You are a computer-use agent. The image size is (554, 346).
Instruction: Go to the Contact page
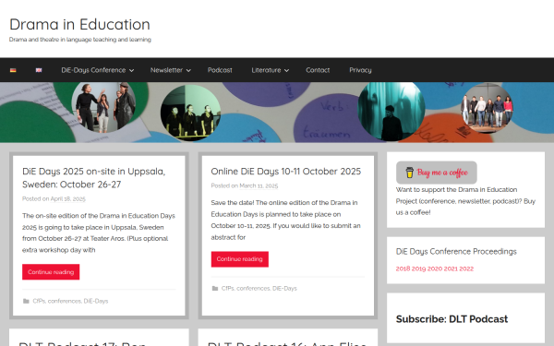tap(318, 70)
